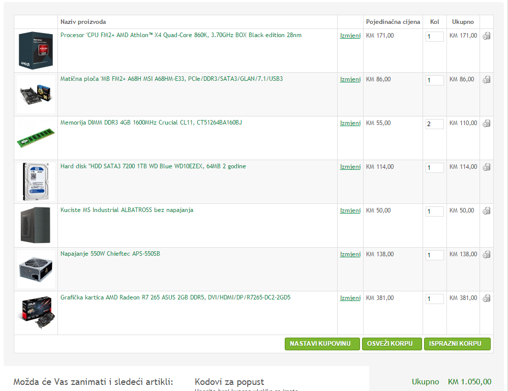The width and height of the screenshot is (508, 391).
Task: Click the grand total KM 1.050,00
Action: point(469,382)
